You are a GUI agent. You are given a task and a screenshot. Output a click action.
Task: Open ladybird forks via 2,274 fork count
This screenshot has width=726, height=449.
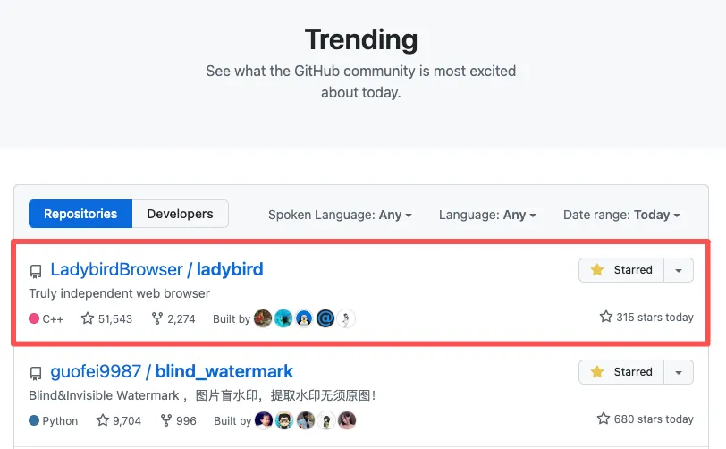[x=173, y=318]
